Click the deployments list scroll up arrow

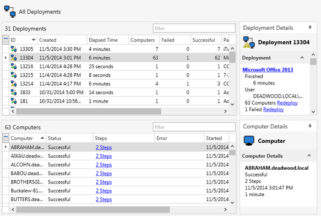coord(232,48)
